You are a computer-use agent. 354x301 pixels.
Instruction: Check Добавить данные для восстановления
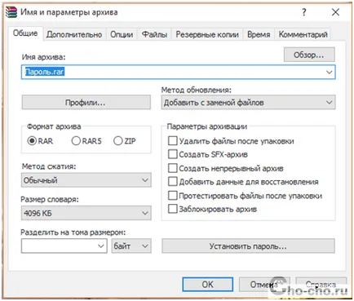click(172, 181)
